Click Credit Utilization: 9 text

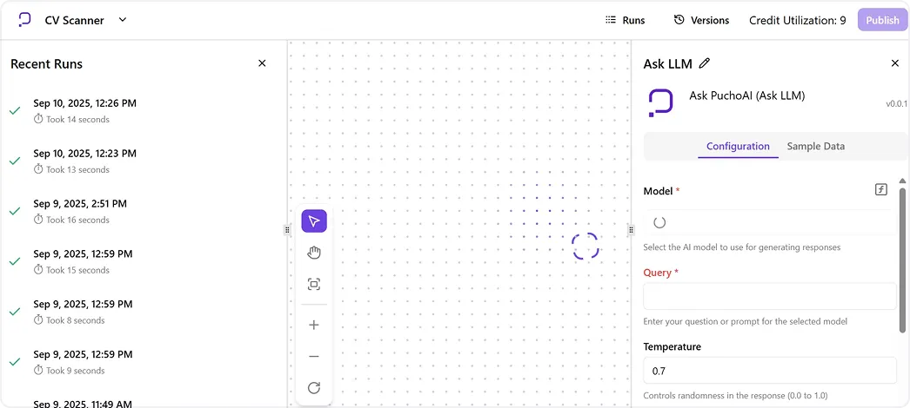click(798, 20)
